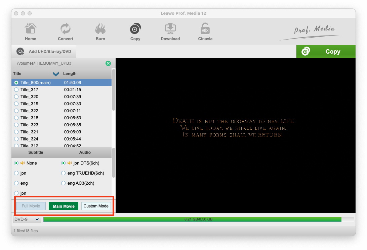Remove the THEMUMMY_UPB3 source with green X
Viewport: 367px width, 250px height.
point(108,63)
